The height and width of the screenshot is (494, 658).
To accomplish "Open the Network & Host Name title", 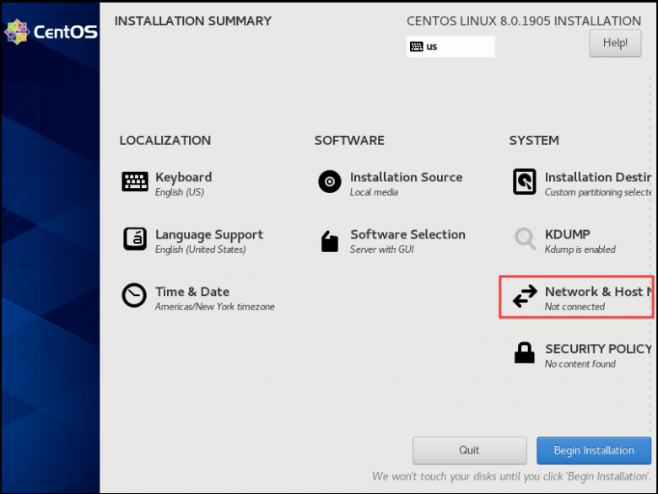I will (x=598, y=292).
